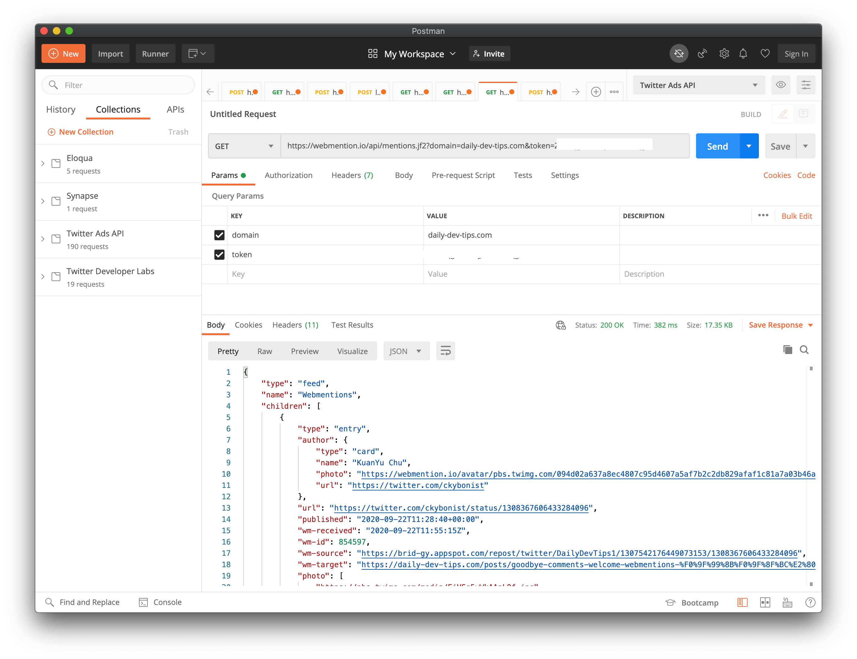Click the Filter search field

(118, 85)
